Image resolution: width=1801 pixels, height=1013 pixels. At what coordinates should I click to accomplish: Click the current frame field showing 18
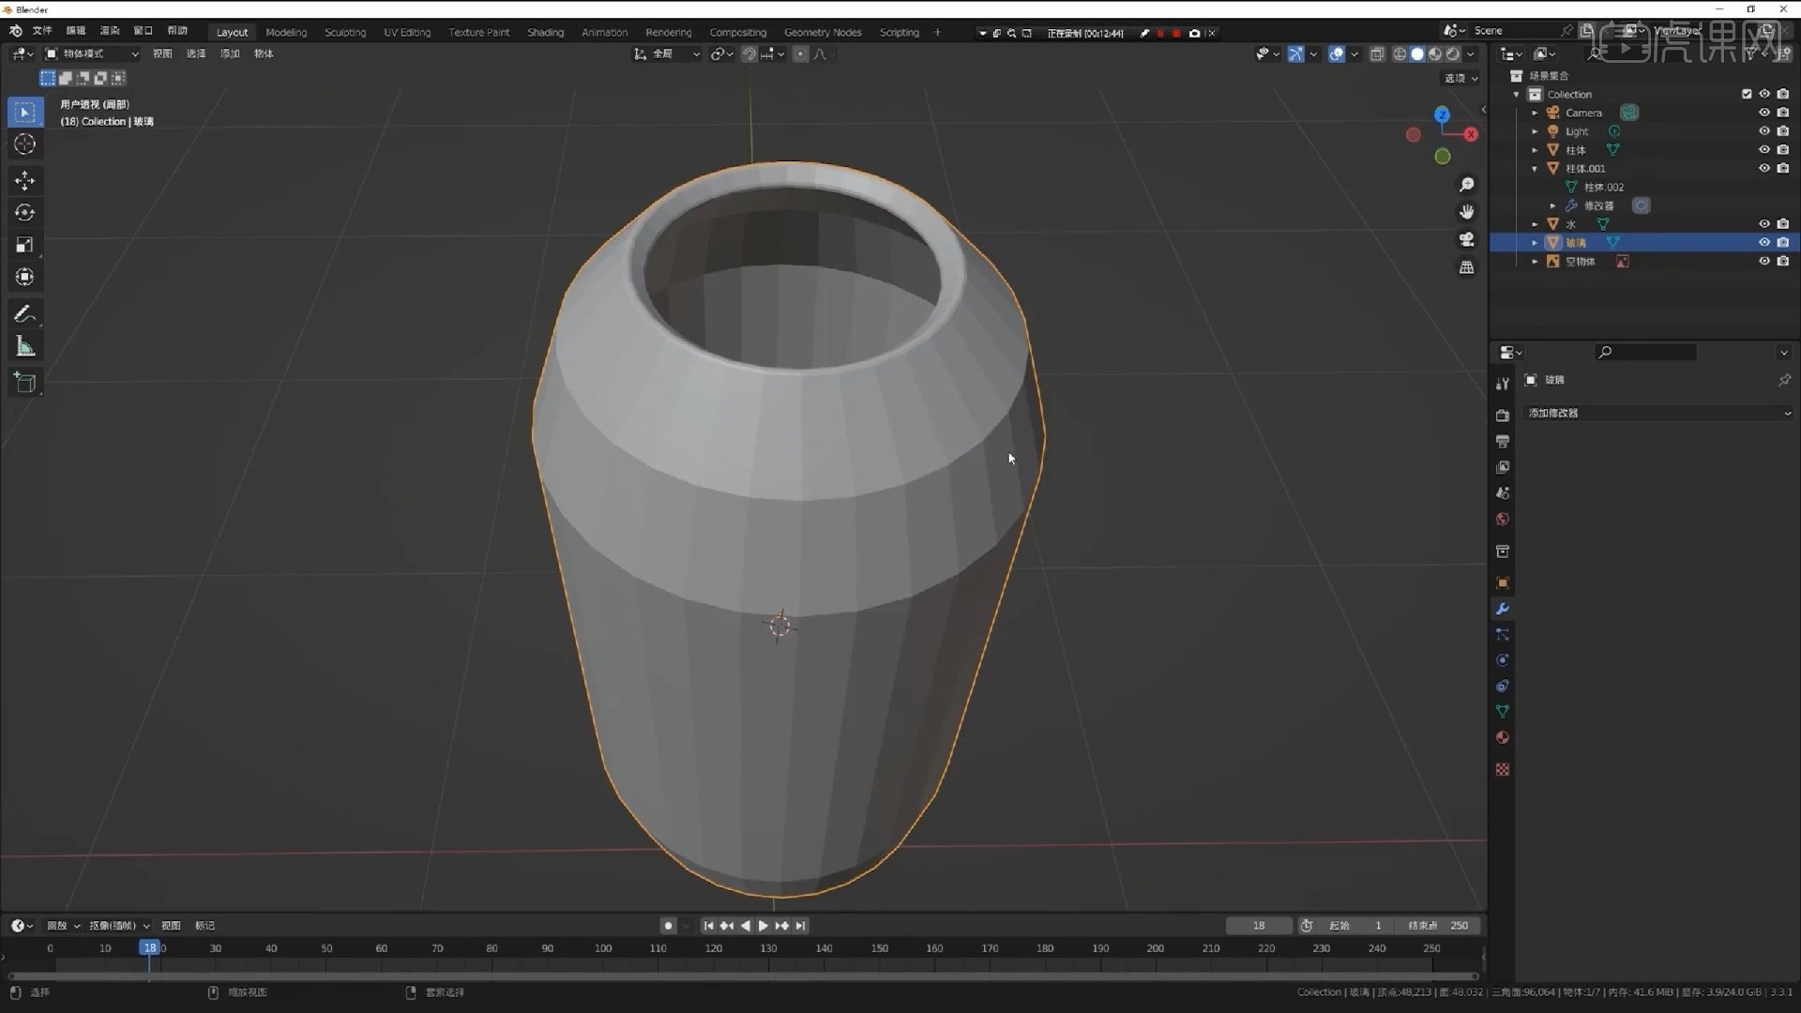coord(1259,926)
